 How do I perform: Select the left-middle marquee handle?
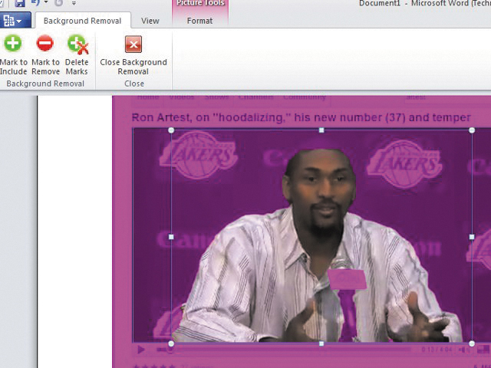click(171, 237)
